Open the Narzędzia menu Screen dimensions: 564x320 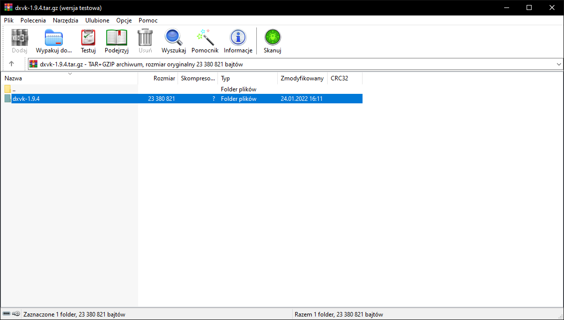pos(65,20)
